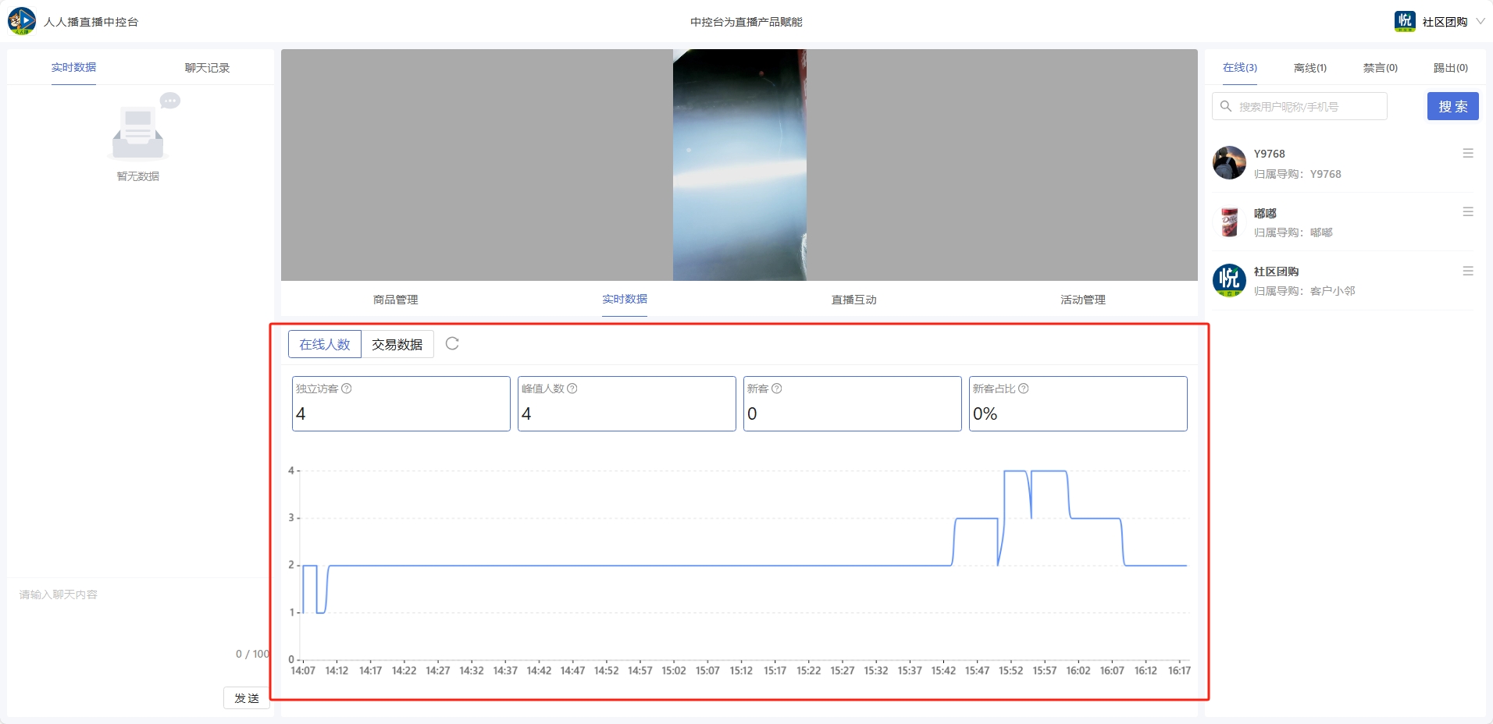1493x724 pixels.
Task: Click 社区团购 avatar in online list
Action: click(x=1229, y=280)
